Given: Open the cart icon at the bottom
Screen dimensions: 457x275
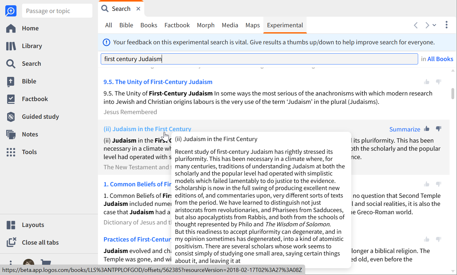Looking at the screenshot, I should (x=46, y=262).
